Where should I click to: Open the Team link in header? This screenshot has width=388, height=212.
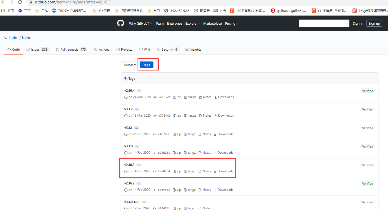pos(160,24)
